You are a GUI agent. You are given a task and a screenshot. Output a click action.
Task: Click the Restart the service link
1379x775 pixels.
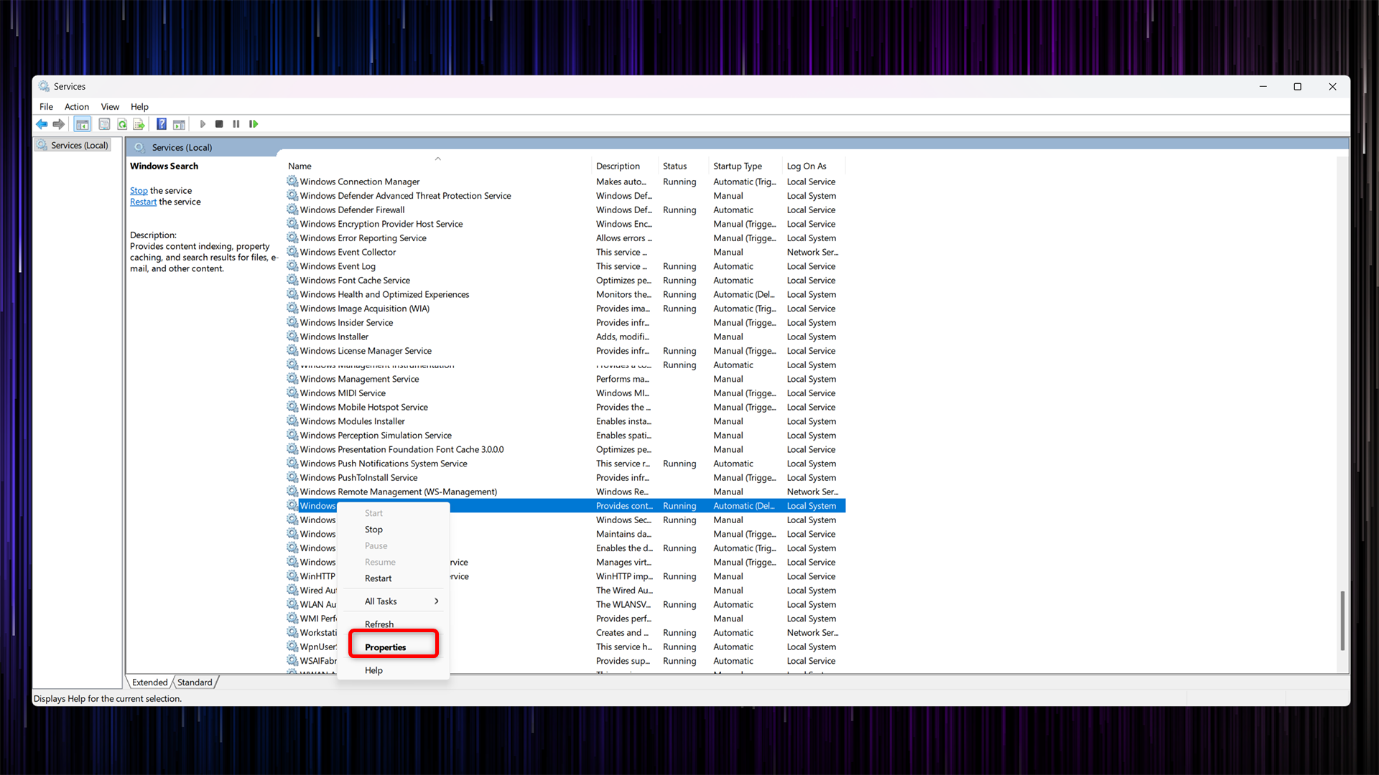pos(143,202)
